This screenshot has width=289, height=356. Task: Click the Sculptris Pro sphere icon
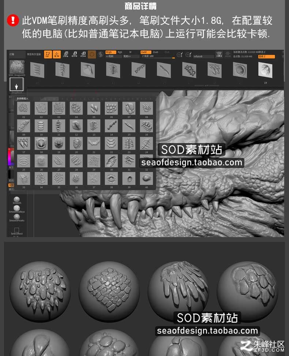[101, 55]
